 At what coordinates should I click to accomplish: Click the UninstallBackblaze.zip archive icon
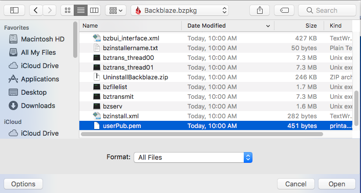[97, 77]
